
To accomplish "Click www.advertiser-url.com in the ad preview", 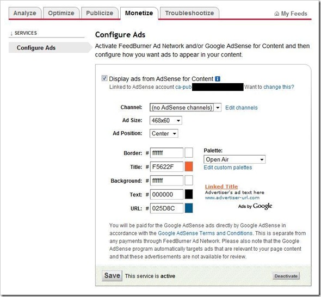I will click(232, 197).
